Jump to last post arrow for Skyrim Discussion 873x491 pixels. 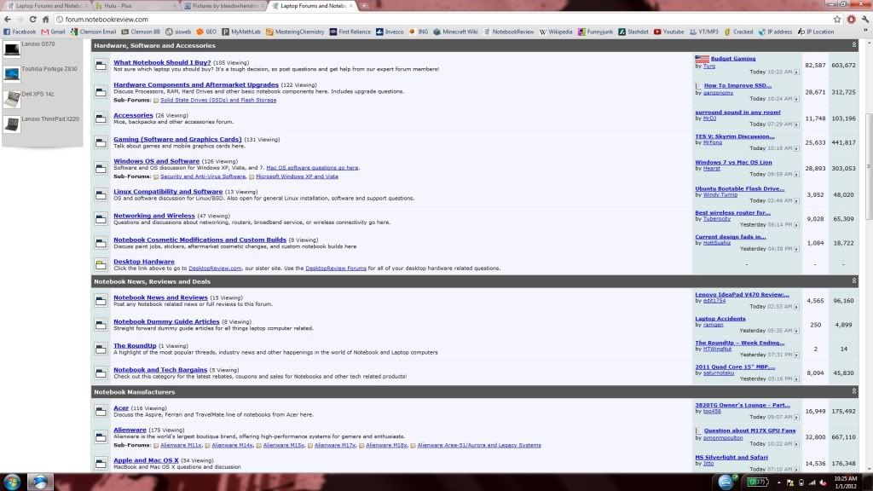[797, 148]
